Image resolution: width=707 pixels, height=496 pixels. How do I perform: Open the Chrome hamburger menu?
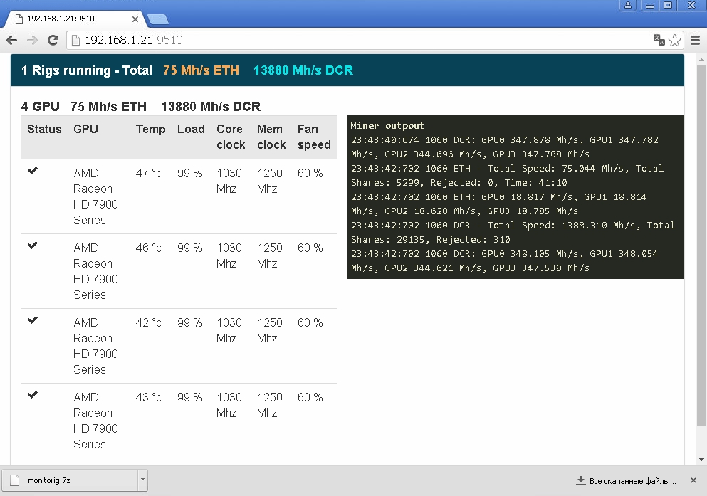click(x=696, y=40)
